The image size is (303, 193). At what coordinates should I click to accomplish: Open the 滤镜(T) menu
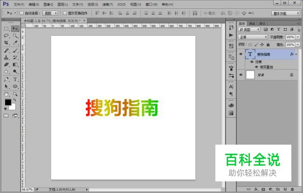(x=108, y=5)
